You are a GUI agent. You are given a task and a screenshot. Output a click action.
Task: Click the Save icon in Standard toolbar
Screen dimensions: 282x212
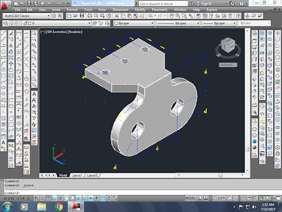coord(82,16)
